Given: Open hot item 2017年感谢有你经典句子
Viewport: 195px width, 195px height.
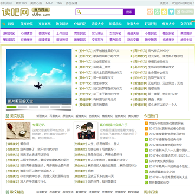Looking at the screenshot, I should click(x=165, y=139).
